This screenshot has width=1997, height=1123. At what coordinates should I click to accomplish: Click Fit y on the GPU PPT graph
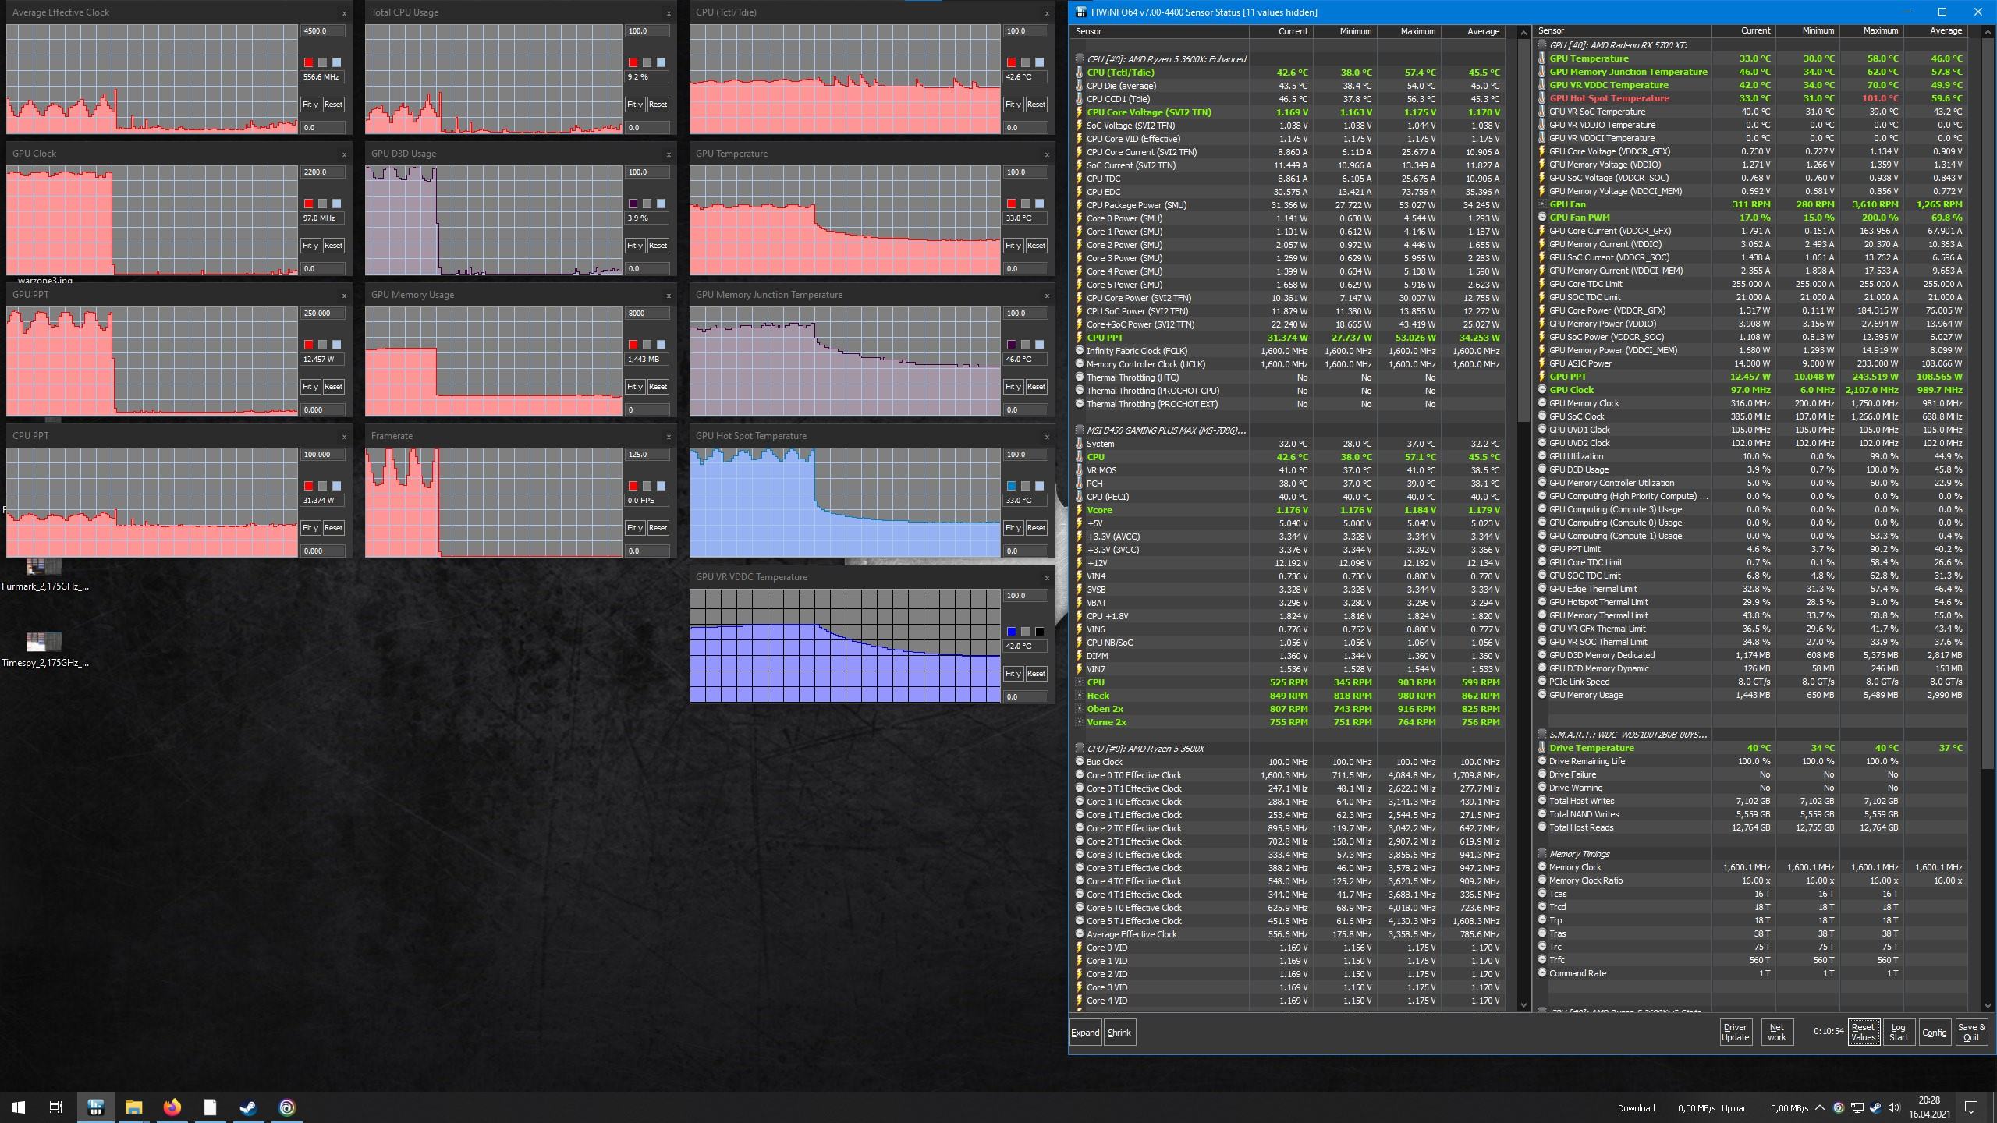(x=310, y=387)
